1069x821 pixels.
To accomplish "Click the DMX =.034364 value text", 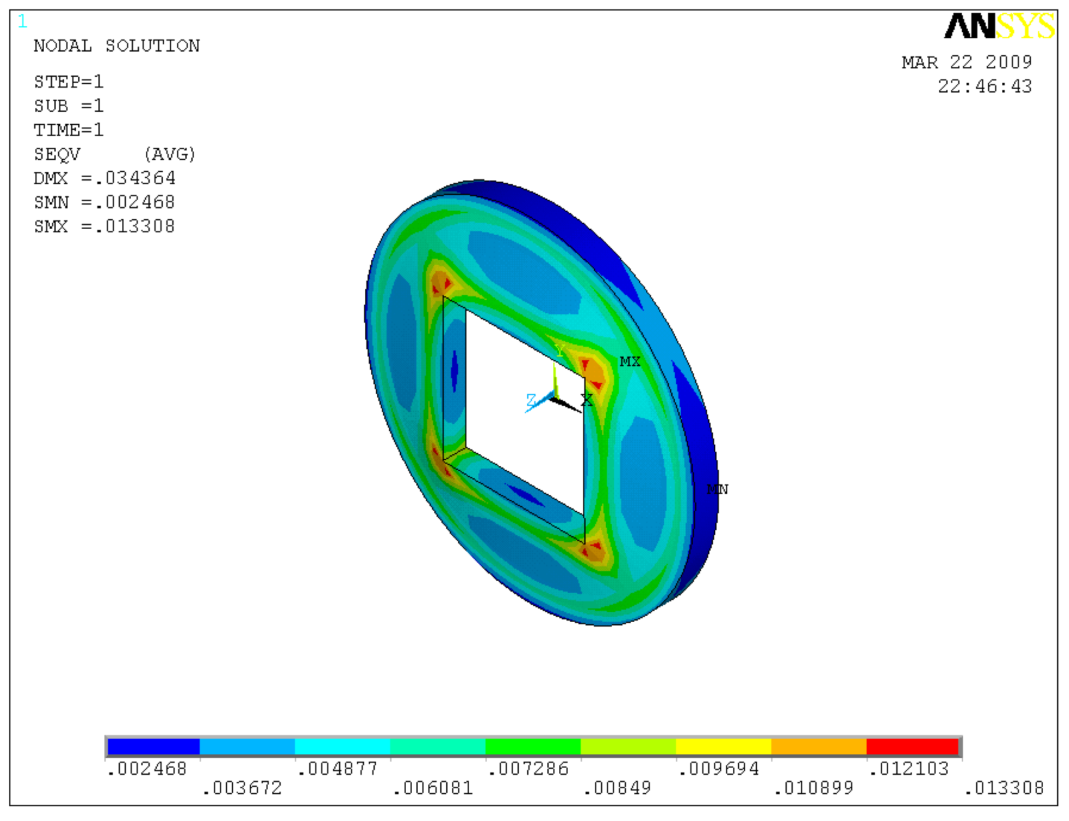I will tap(104, 178).
